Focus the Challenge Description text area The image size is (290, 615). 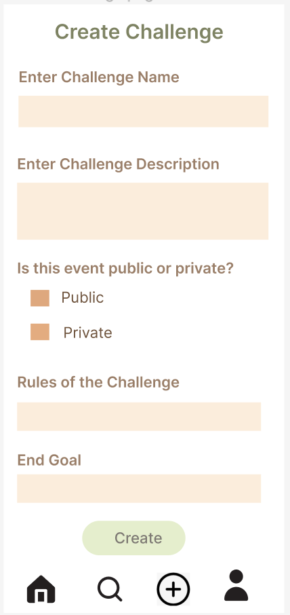(x=142, y=211)
